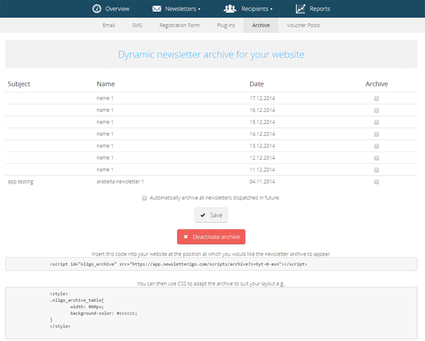
Task: Click 'name 1' in the 17.12.2014 row
Action: tap(105, 98)
